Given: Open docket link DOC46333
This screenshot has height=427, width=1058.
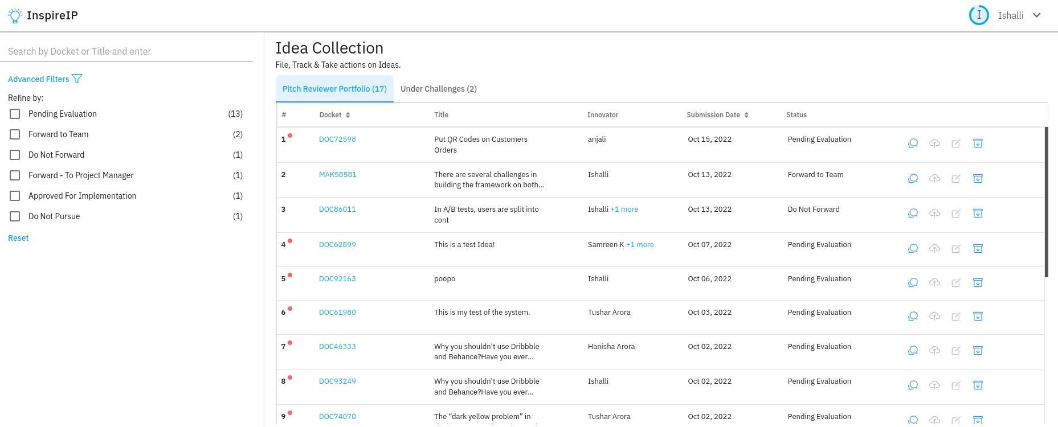Looking at the screenshot, I should click(x=337, y=346).
